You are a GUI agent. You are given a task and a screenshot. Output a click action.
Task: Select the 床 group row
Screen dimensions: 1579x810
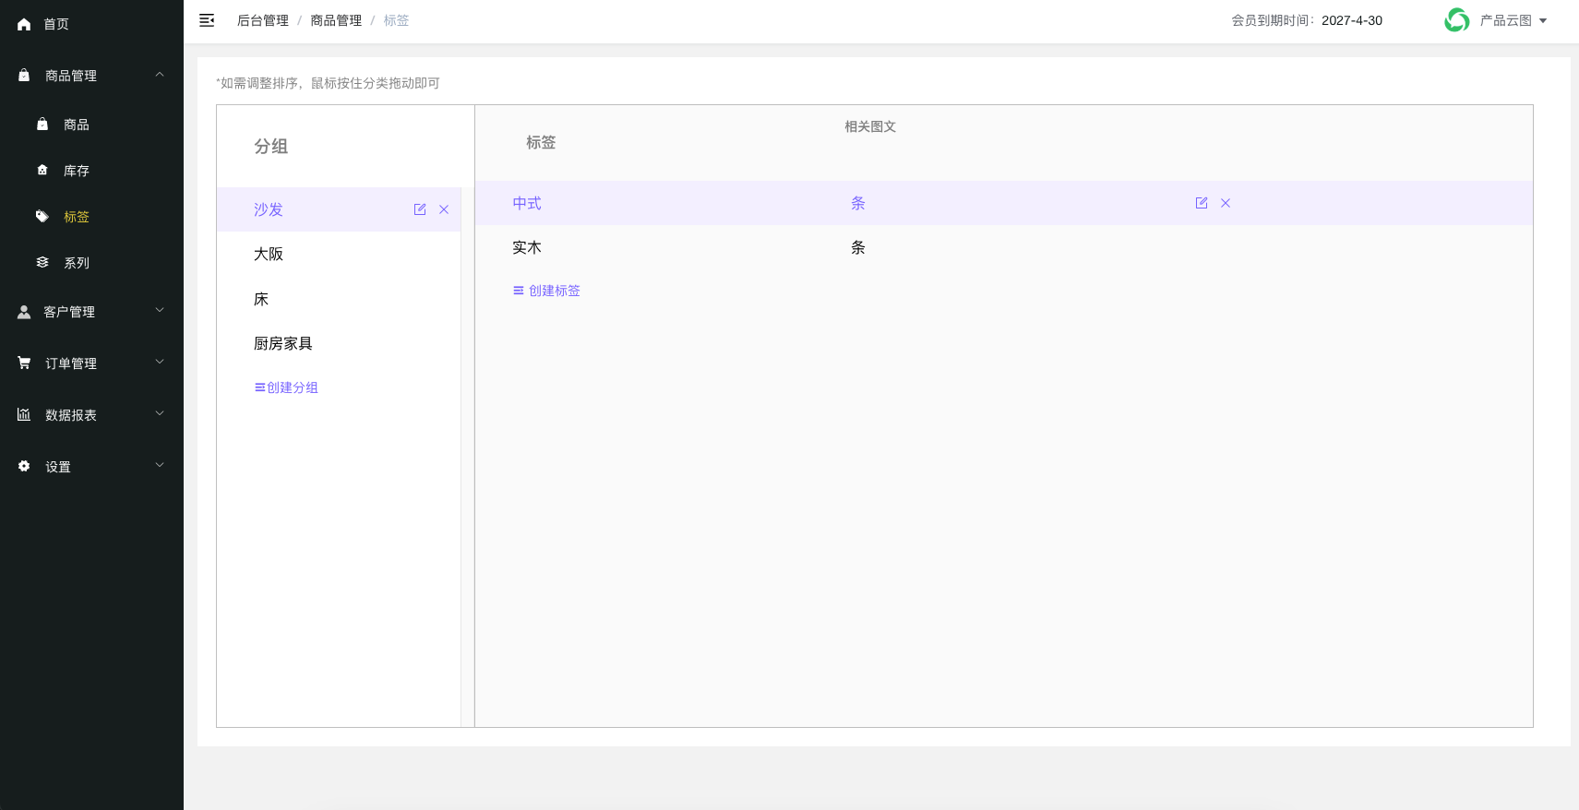(x=339, y=299)
